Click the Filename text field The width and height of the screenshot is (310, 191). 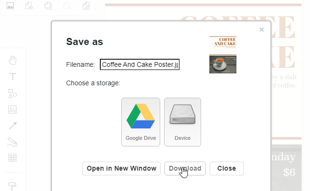[x=139, y=64]
